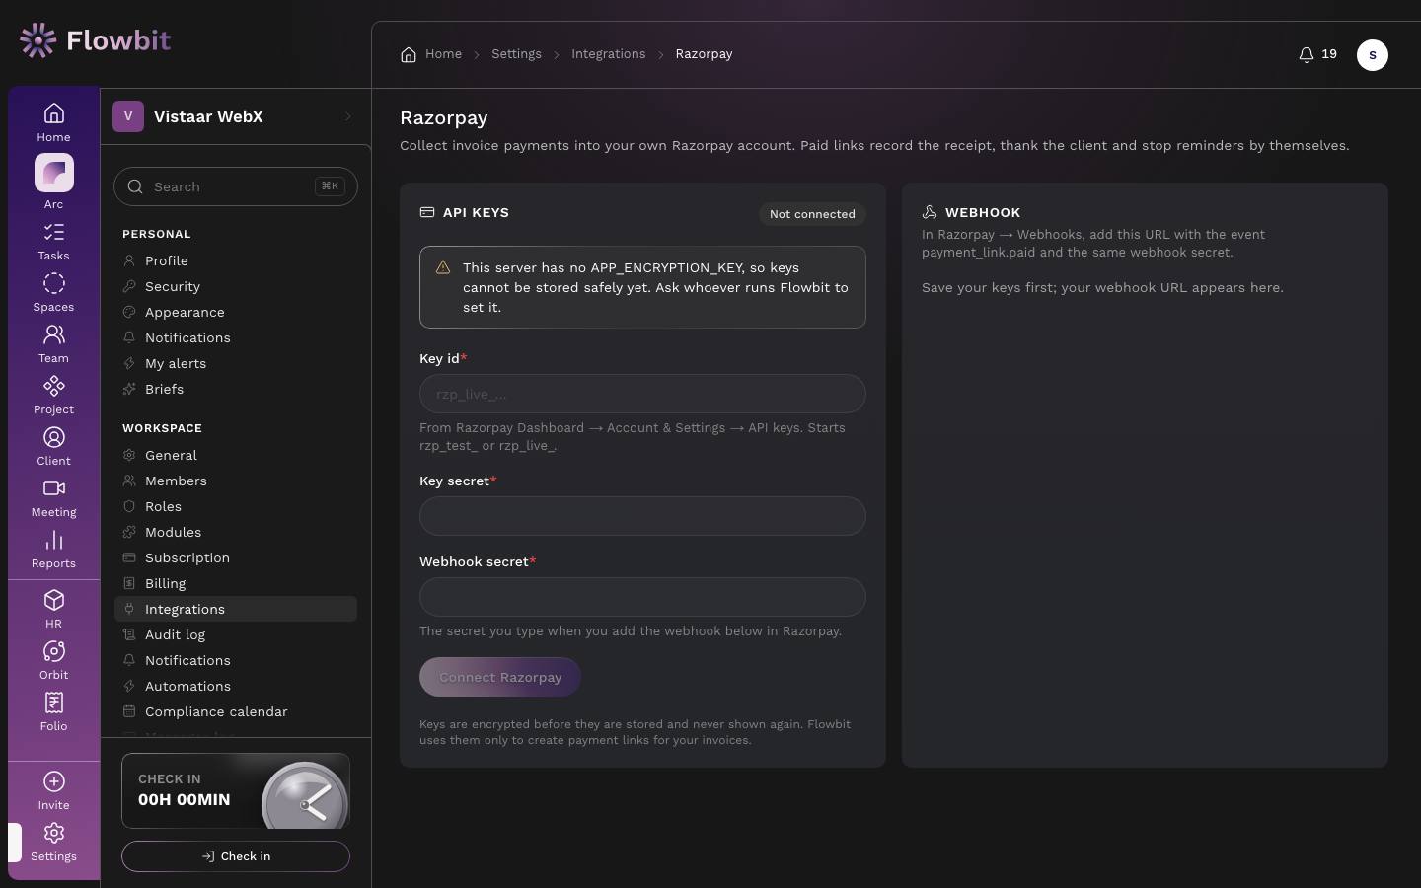Open Client section icon
The height and width of the screenshot is (888, 1421).
tap(54, 438)
